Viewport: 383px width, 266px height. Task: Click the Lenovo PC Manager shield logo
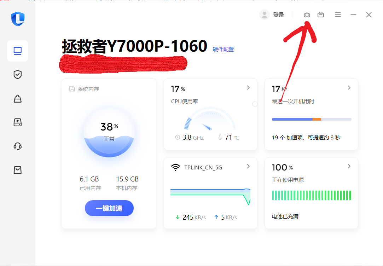(x=18, y=19)
